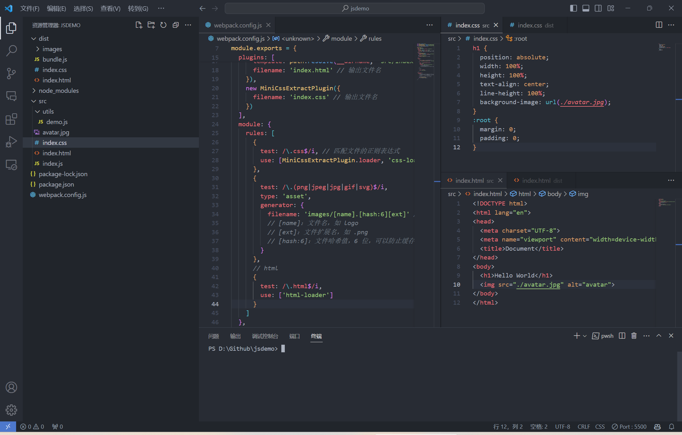
Task: Click the CRLF line ending indicator
Action: pos(583,426)
